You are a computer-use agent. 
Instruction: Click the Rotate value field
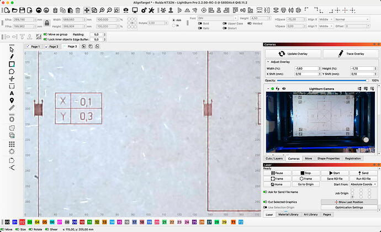point(158,23)
